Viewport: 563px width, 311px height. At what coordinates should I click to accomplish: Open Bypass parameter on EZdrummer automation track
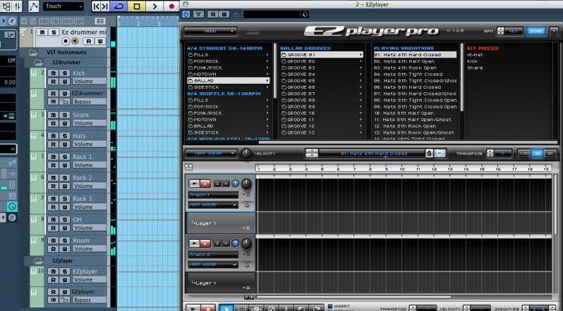[x=89, y=102]
